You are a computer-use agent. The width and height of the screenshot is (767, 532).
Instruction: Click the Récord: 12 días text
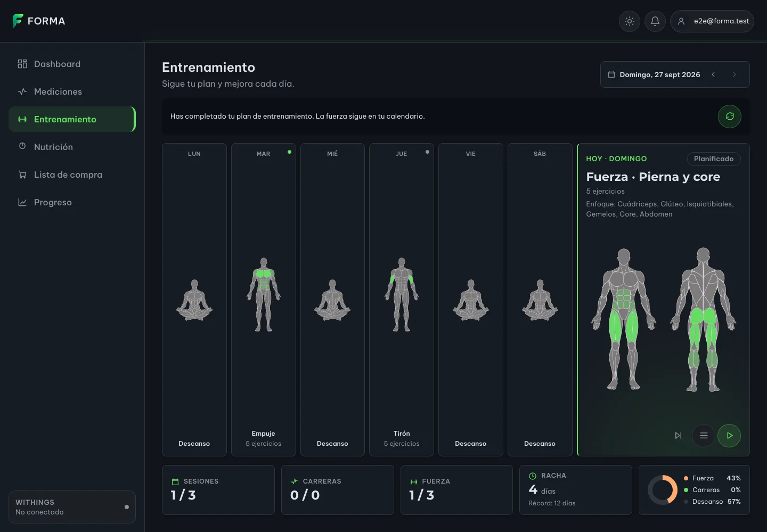pyautogui.click(x=552, y=503)
